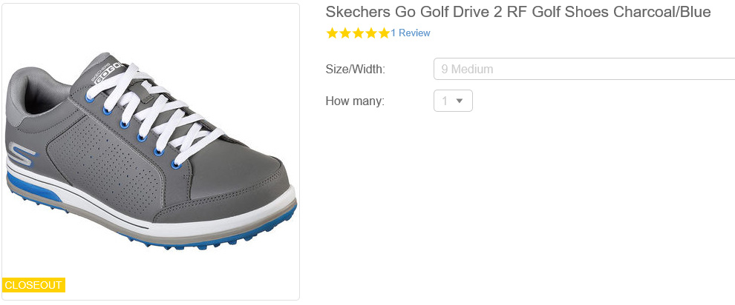Screen dimensions: 735x305
Task: Click the second yellow rating star
Action: click(x=344, y=33)
